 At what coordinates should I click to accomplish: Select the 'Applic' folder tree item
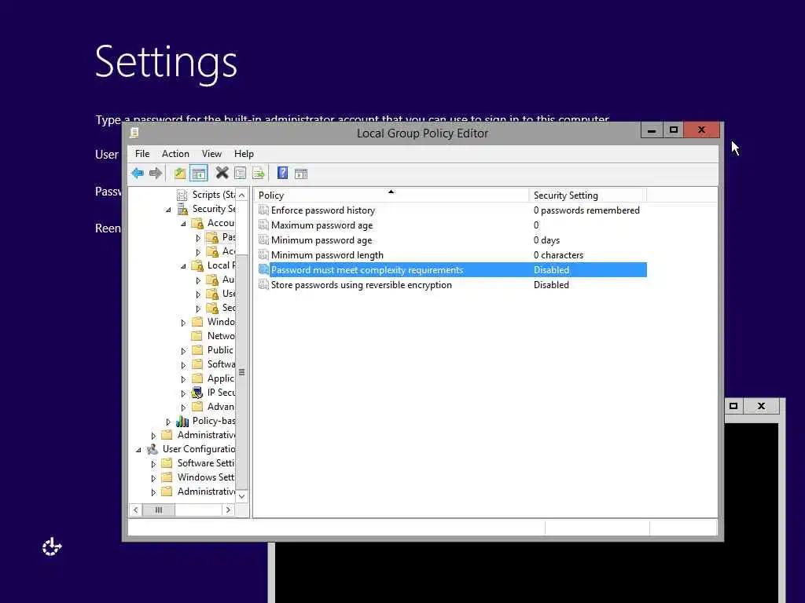[221, 378]
